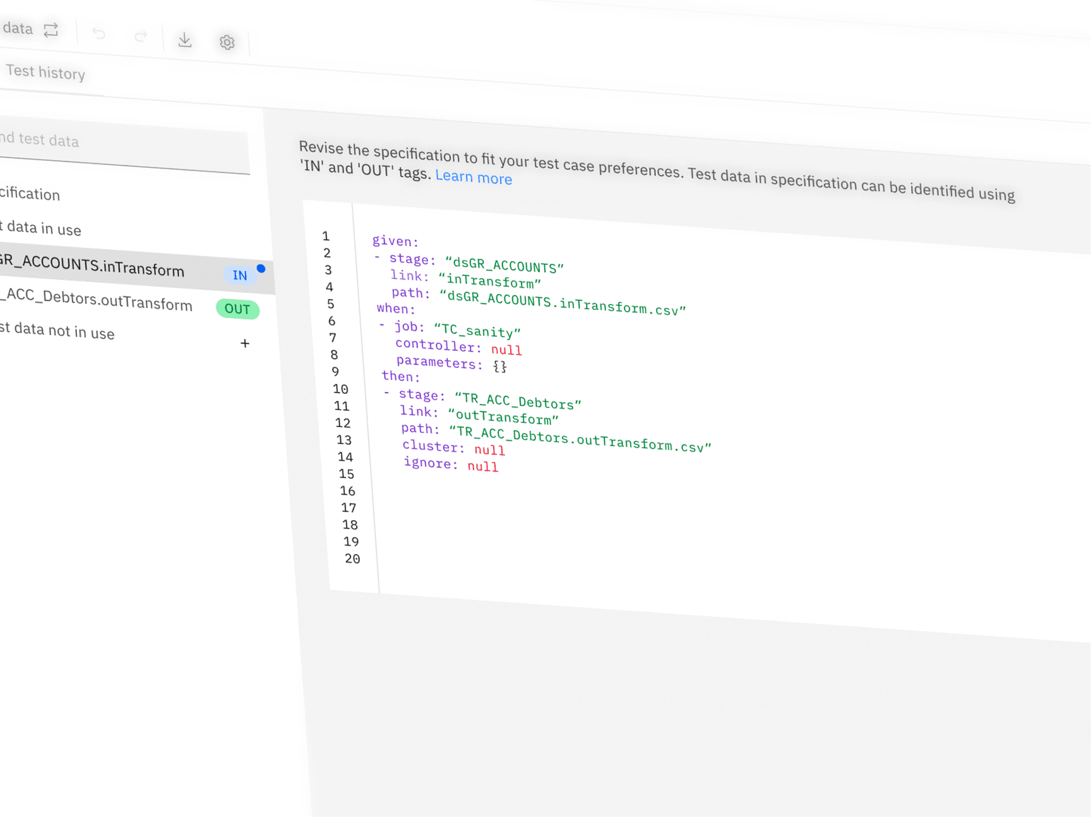This screenshot has height=818, width=1091.
Task: Click the 'given:' line in editor
Action: pos(395,241)
